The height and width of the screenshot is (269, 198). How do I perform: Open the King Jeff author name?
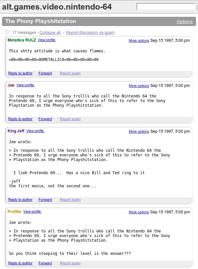16,131
